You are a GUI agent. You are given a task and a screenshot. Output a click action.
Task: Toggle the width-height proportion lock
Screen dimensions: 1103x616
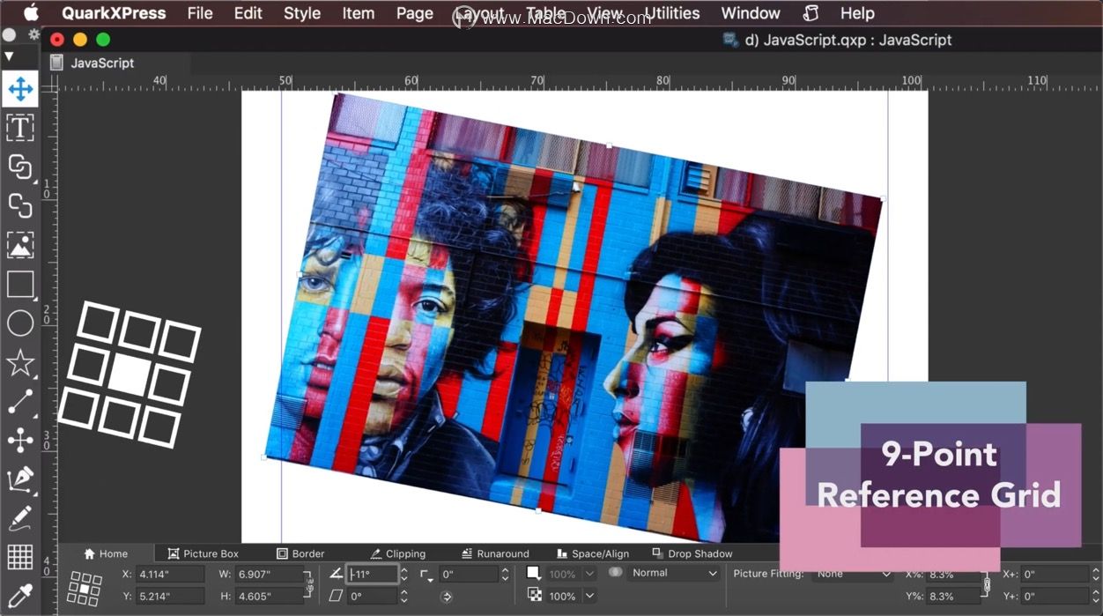pyautogui.click(x=308, y=584)
